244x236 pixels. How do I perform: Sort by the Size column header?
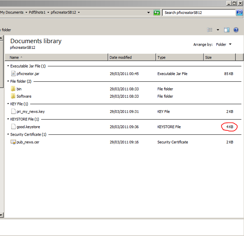point(220,57)
